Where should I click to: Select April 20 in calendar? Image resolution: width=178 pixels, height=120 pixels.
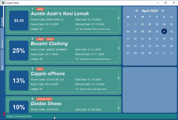(128, 46)
